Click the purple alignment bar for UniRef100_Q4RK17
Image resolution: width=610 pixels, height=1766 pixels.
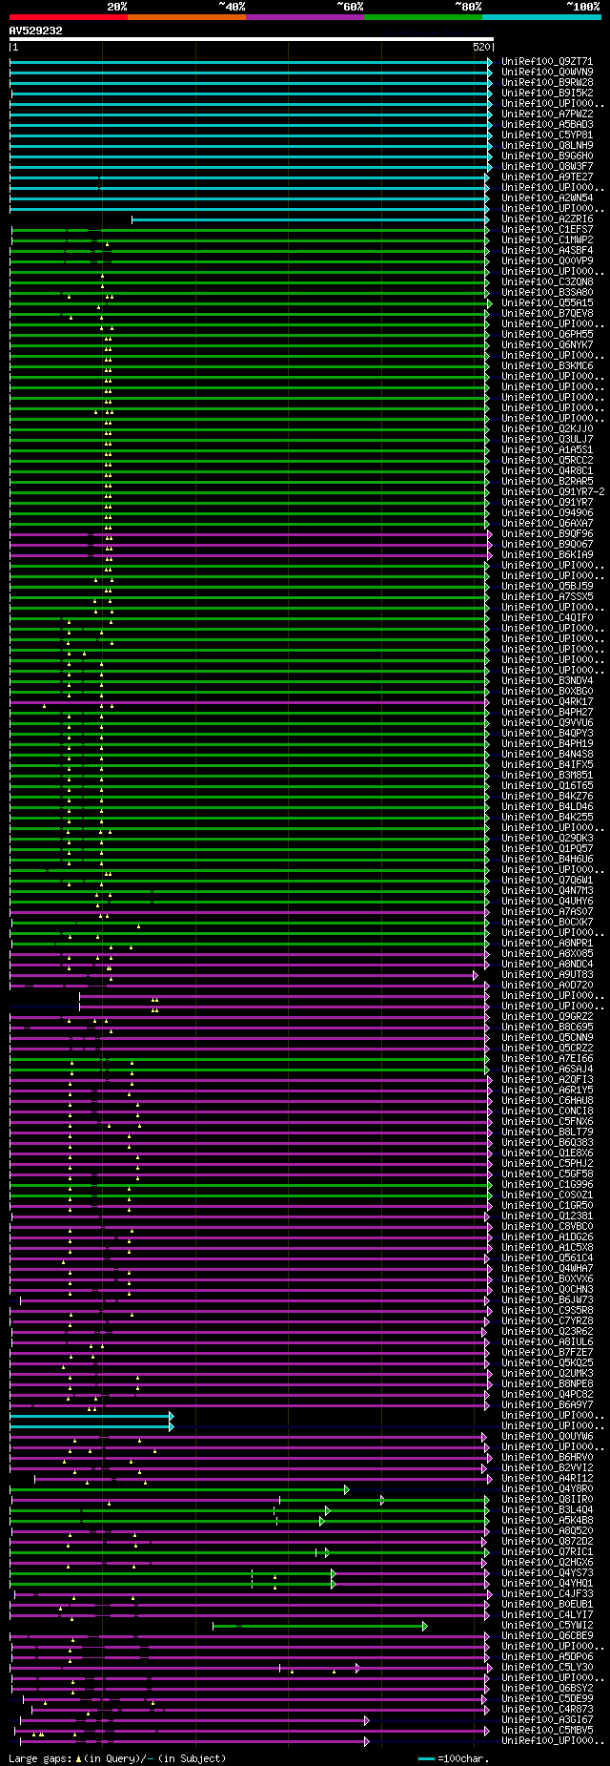(250, 701)
